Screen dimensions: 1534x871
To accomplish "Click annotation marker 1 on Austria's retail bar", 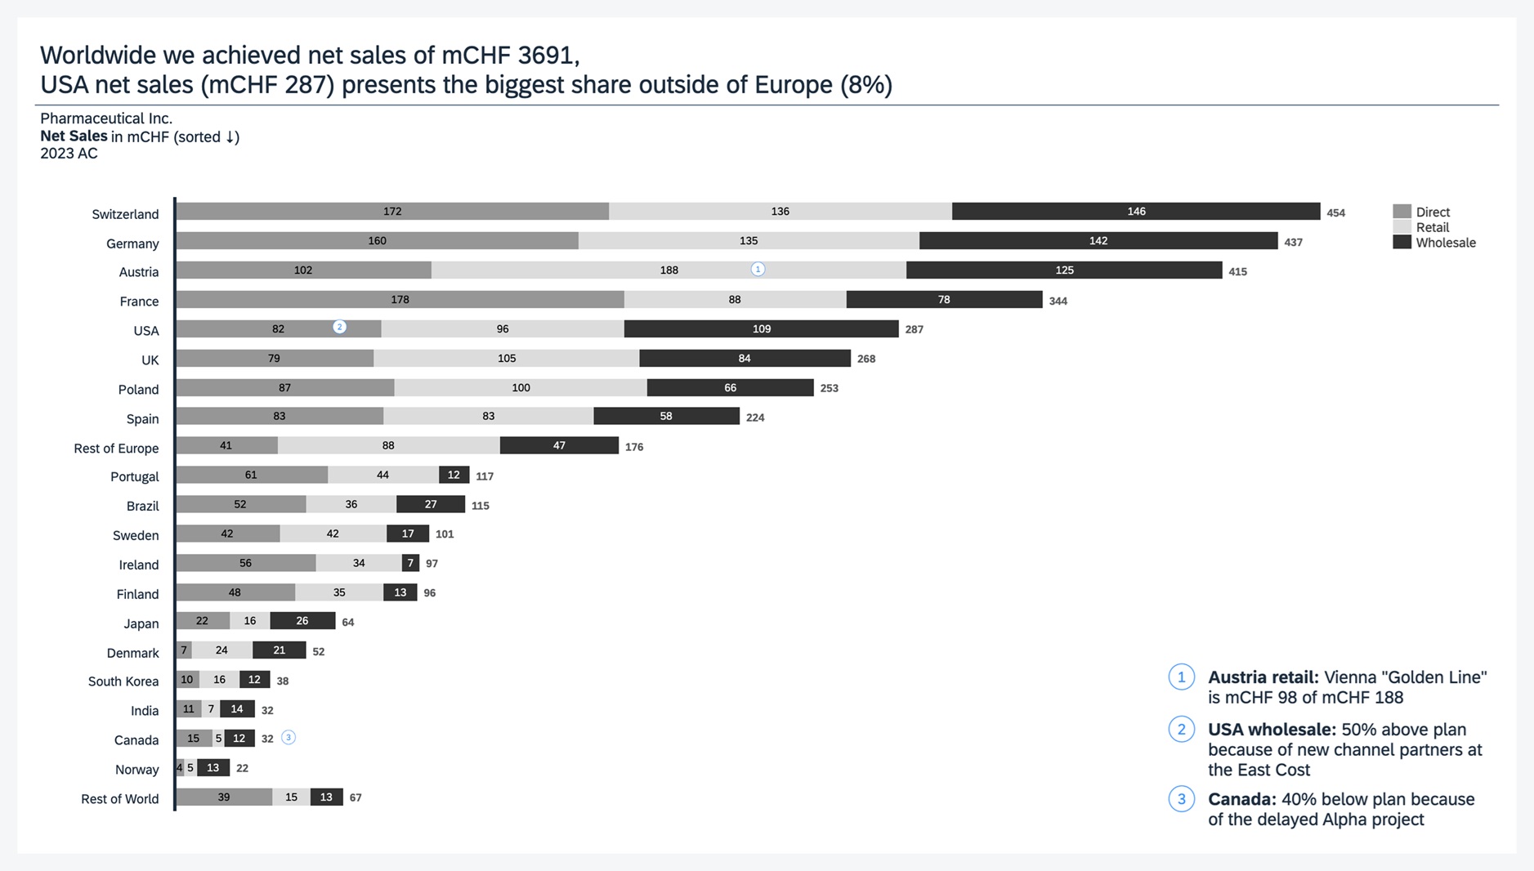I will (x=758, y=270).
